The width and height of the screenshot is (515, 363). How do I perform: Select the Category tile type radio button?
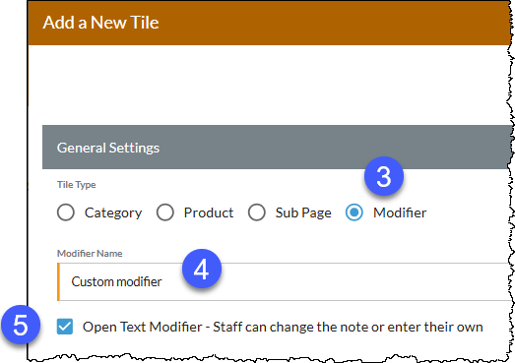(x=66, y=212)
